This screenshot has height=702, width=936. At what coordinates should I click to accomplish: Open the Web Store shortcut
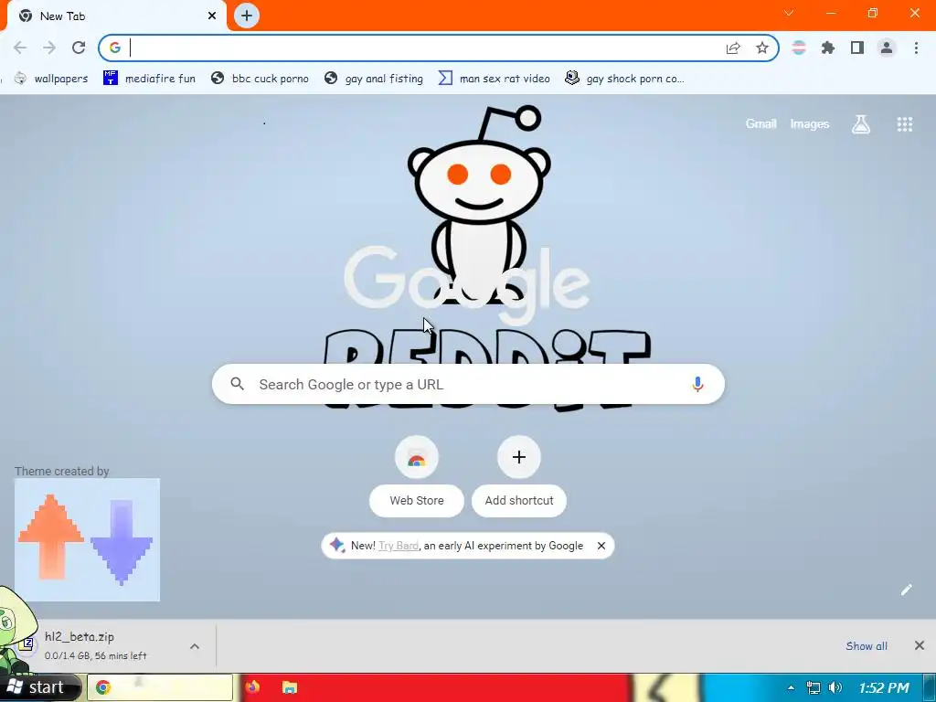(x=417, y=475)
